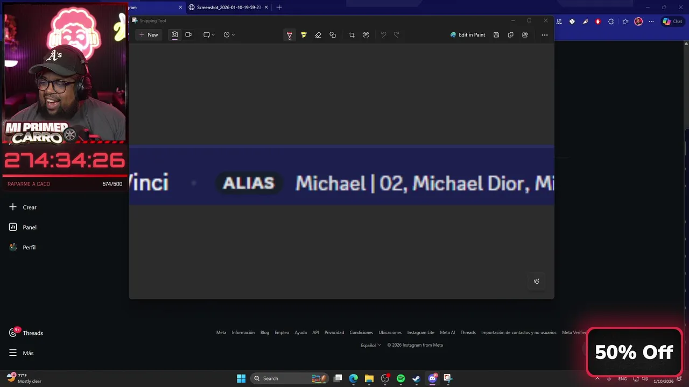Activate the image Crop tool
Viewport: 689px width, 387px height.
coord(351,35)
